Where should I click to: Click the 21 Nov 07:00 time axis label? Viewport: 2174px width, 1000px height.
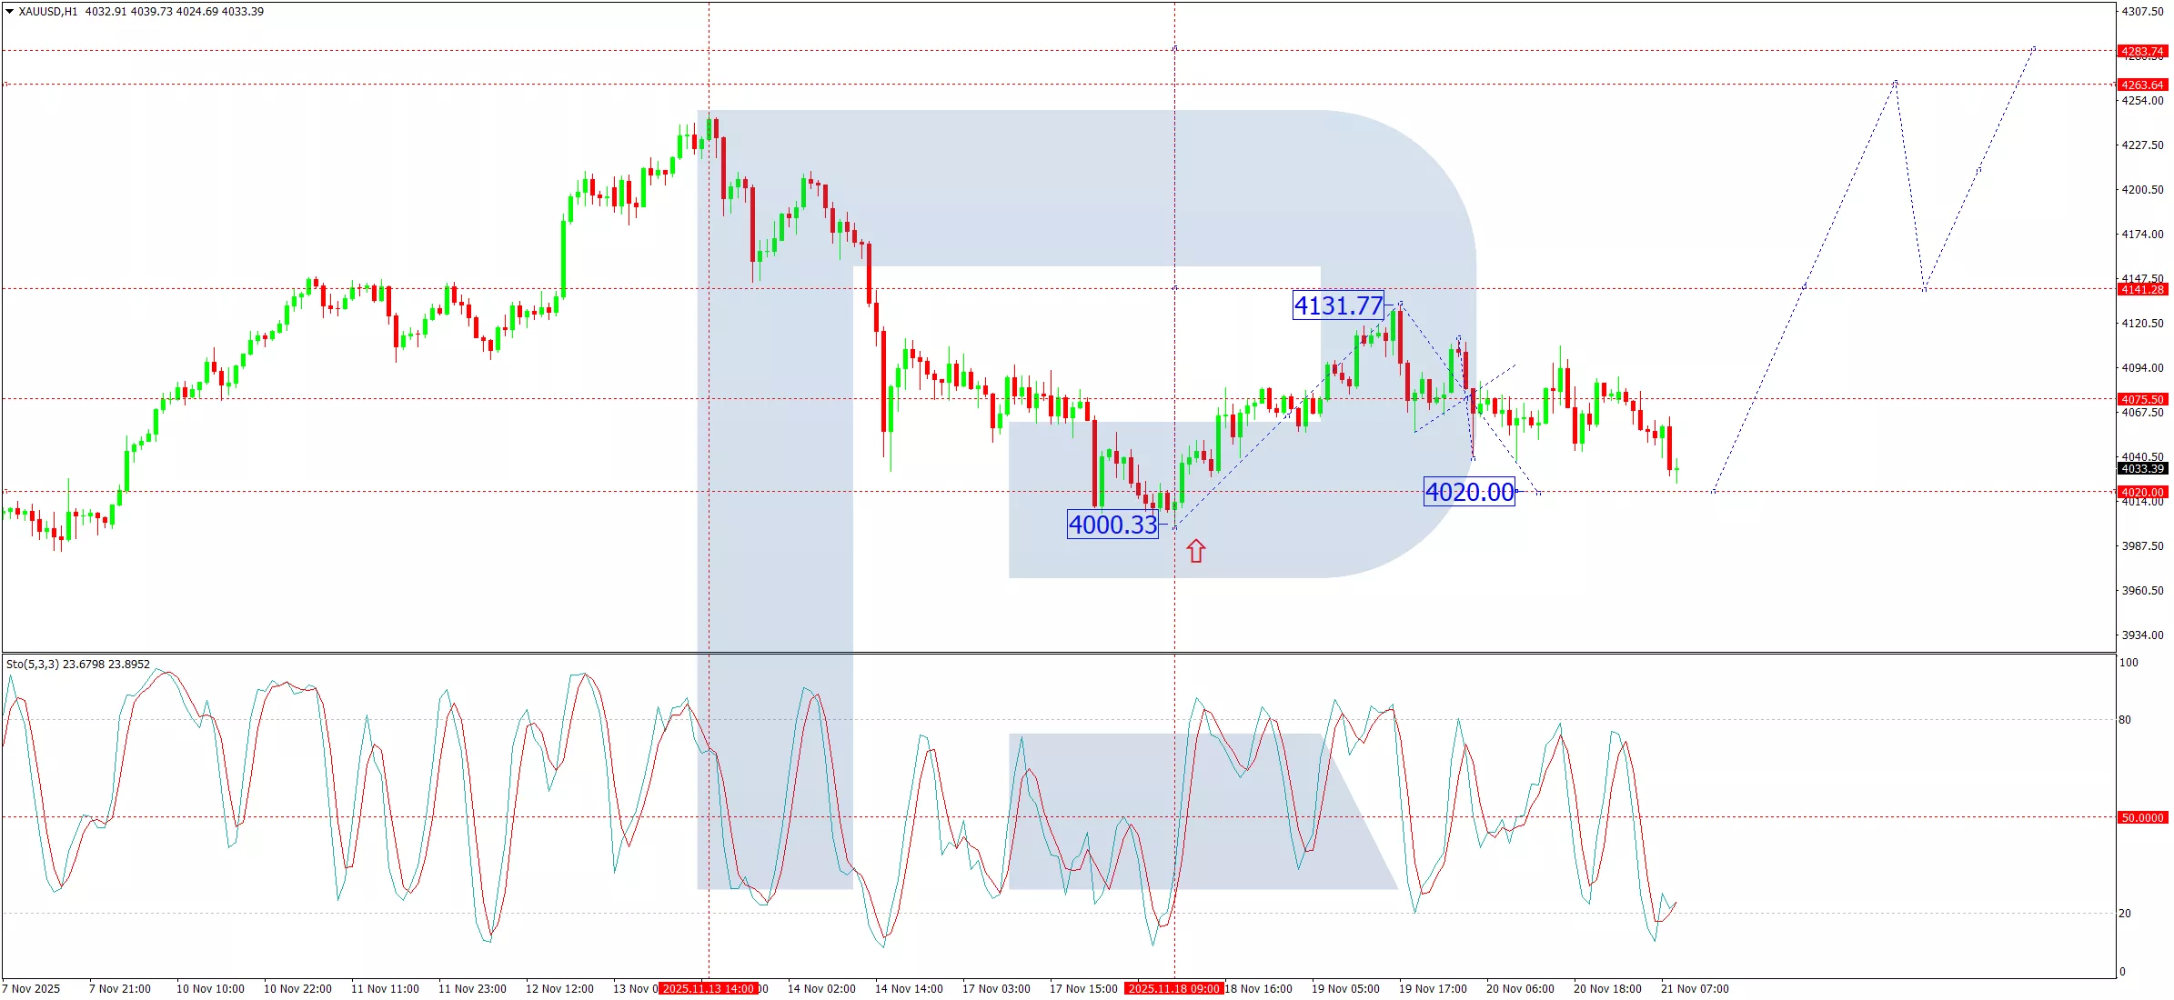(1694, 988)
